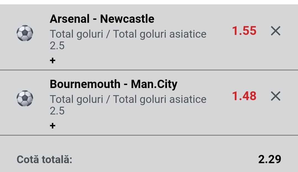298x172 pixels.
Task: Click the "Cotă totală:" label
Action: [x=44, y=159]
